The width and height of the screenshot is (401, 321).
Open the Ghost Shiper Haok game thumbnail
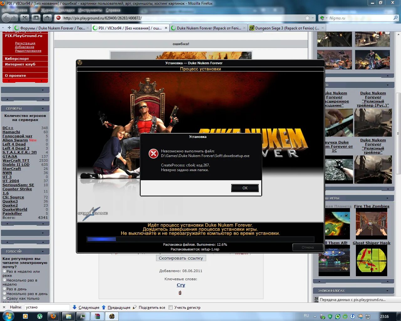[372, 261]
